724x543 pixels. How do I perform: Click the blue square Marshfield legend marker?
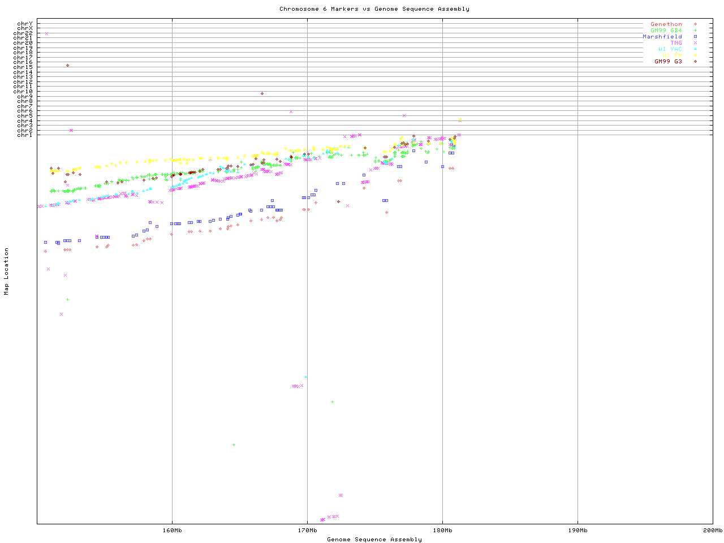pyautogui.click(x=695, y=37)
